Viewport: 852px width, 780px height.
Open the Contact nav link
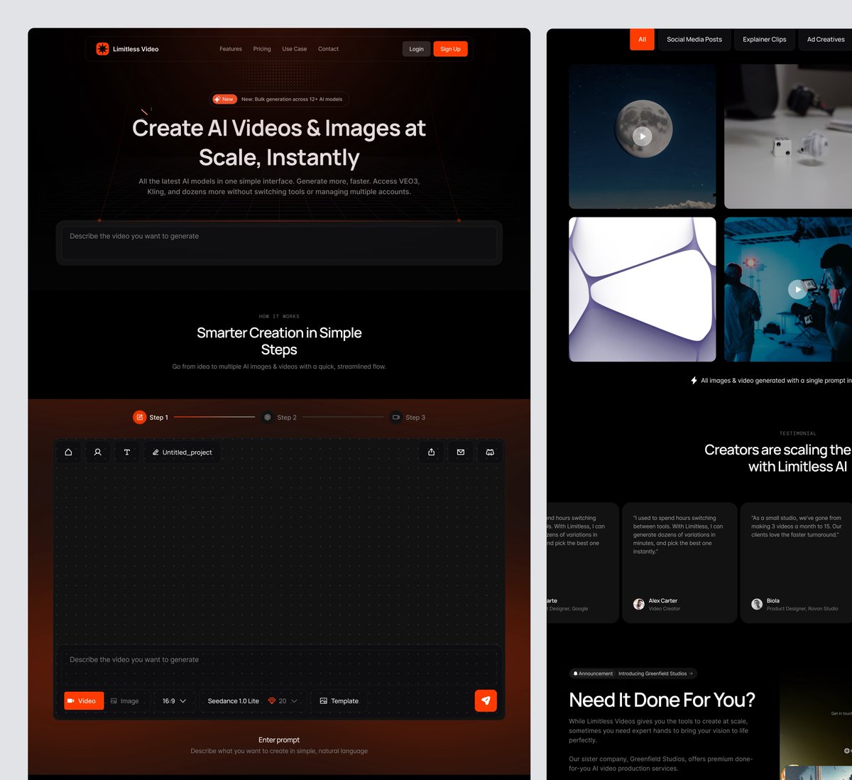point(328,49)
